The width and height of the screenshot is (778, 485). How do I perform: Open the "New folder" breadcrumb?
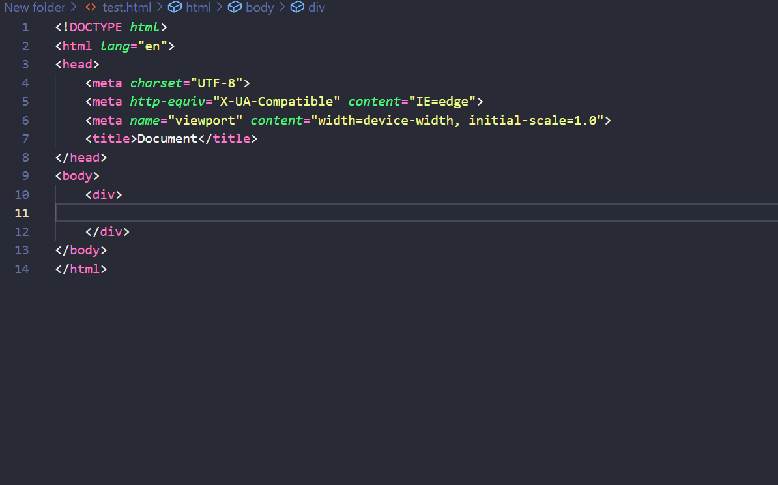click(35, 7)
